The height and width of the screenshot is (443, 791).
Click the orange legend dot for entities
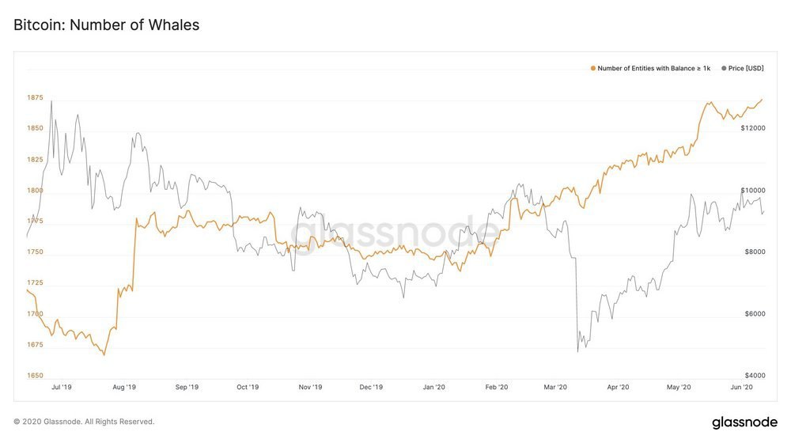(593, 69)
